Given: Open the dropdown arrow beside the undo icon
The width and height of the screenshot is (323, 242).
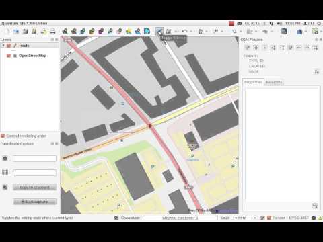Looking at the screenshot, I should 191,32.
